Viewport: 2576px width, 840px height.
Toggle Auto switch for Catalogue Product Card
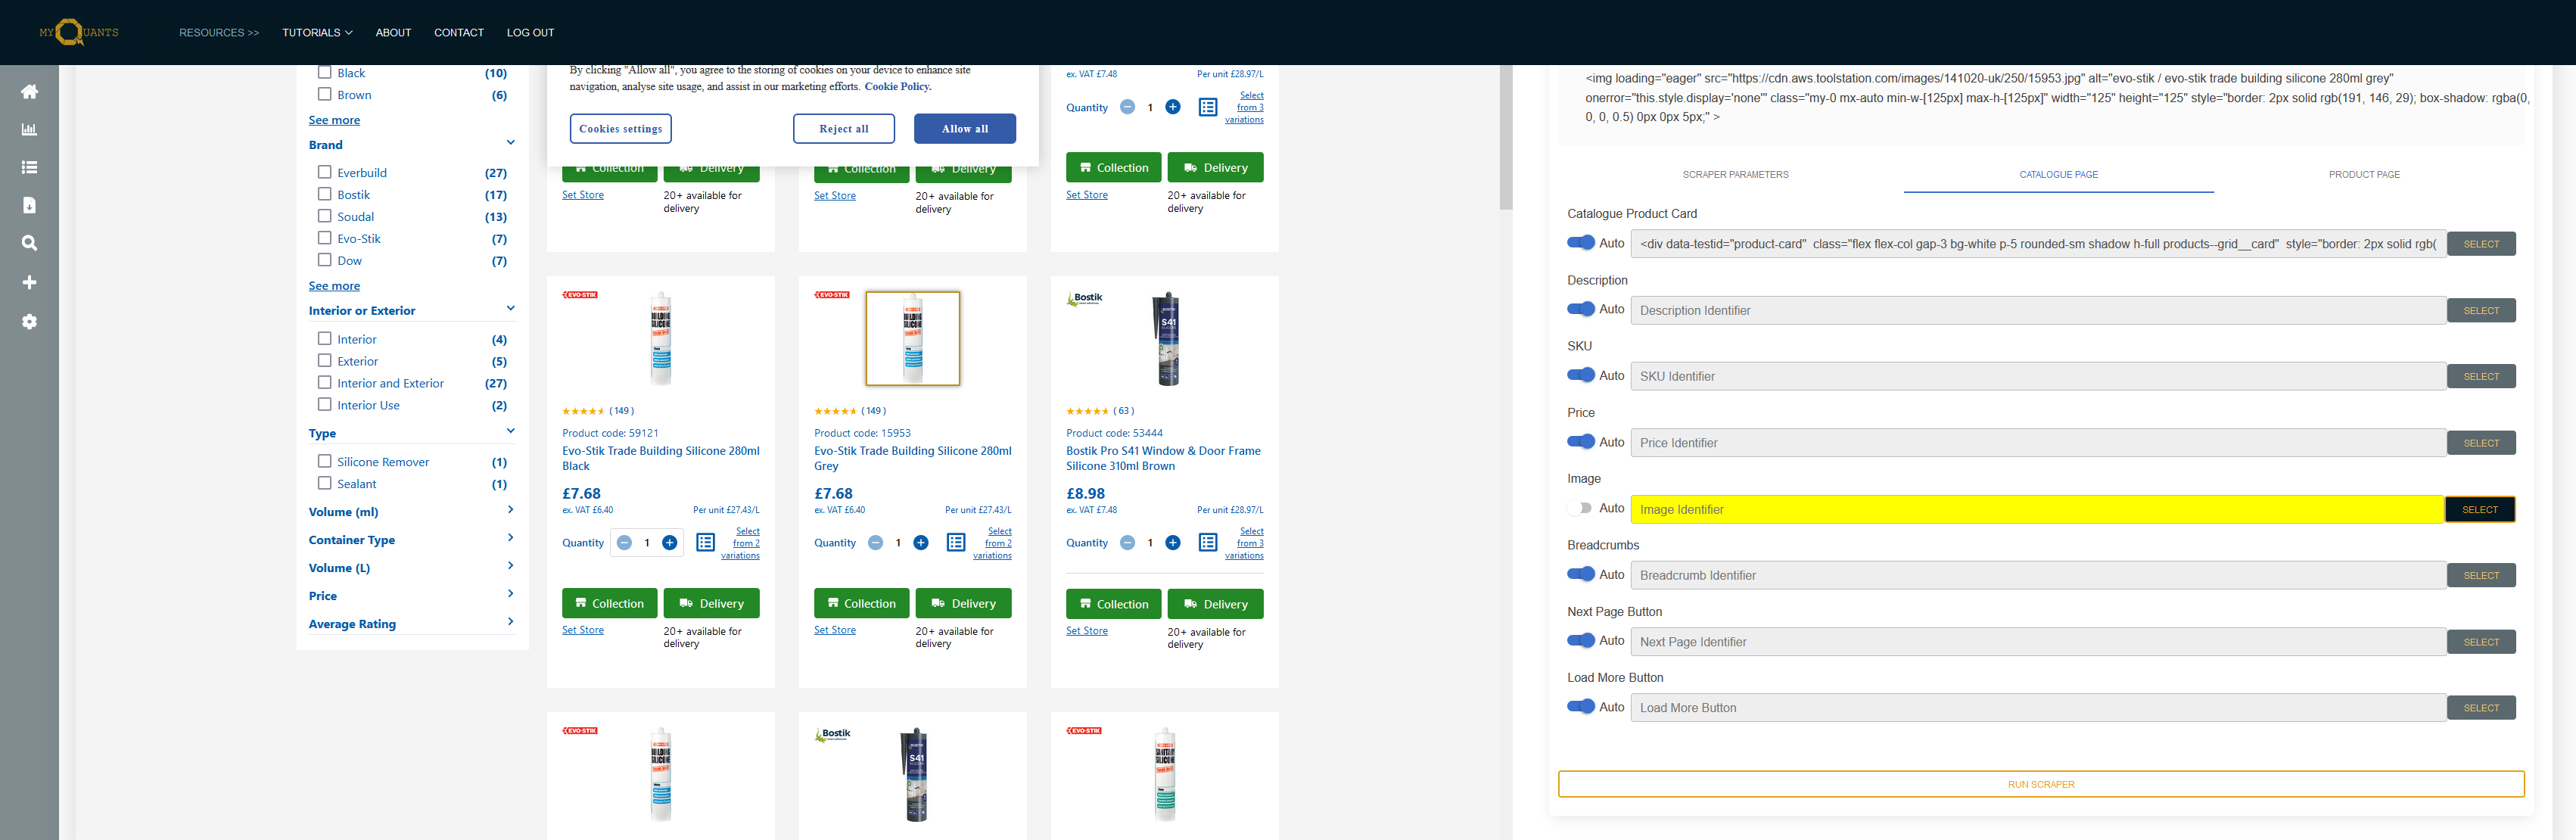(x=1581, y=243)
